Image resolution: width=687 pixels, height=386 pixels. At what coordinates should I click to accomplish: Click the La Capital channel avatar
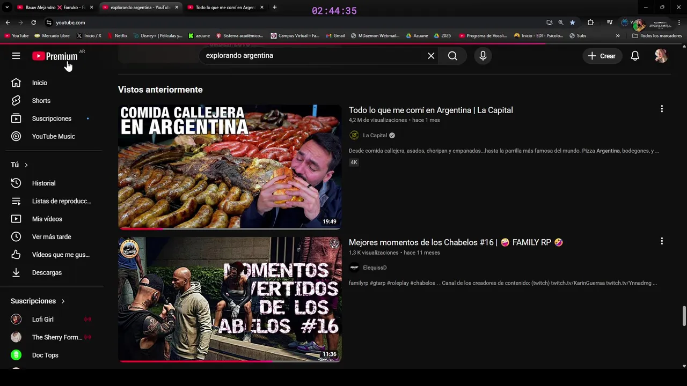pos(354,136)
